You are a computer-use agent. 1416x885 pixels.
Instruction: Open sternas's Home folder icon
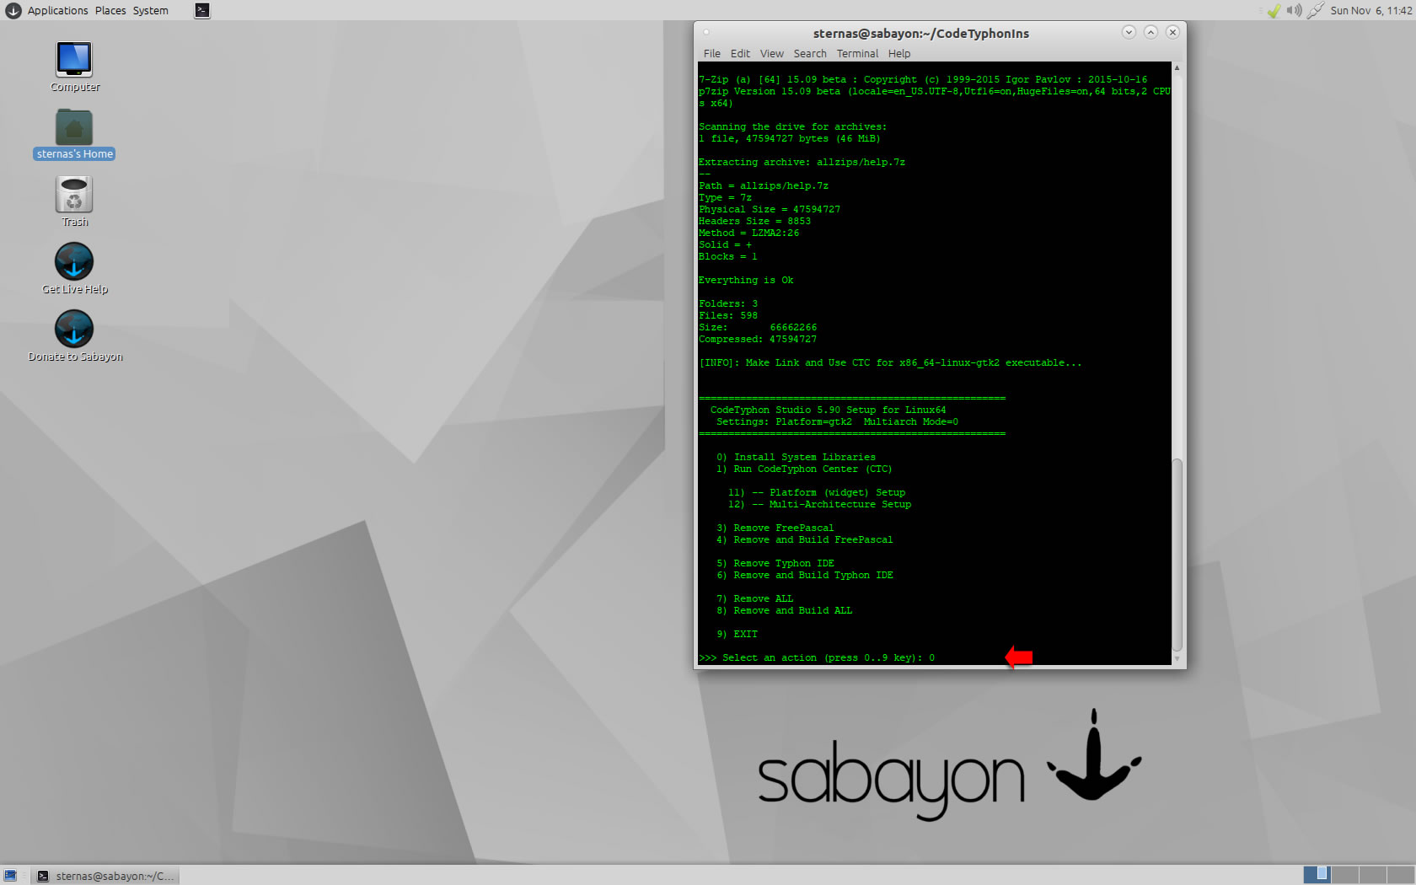[x=74, y=134]
